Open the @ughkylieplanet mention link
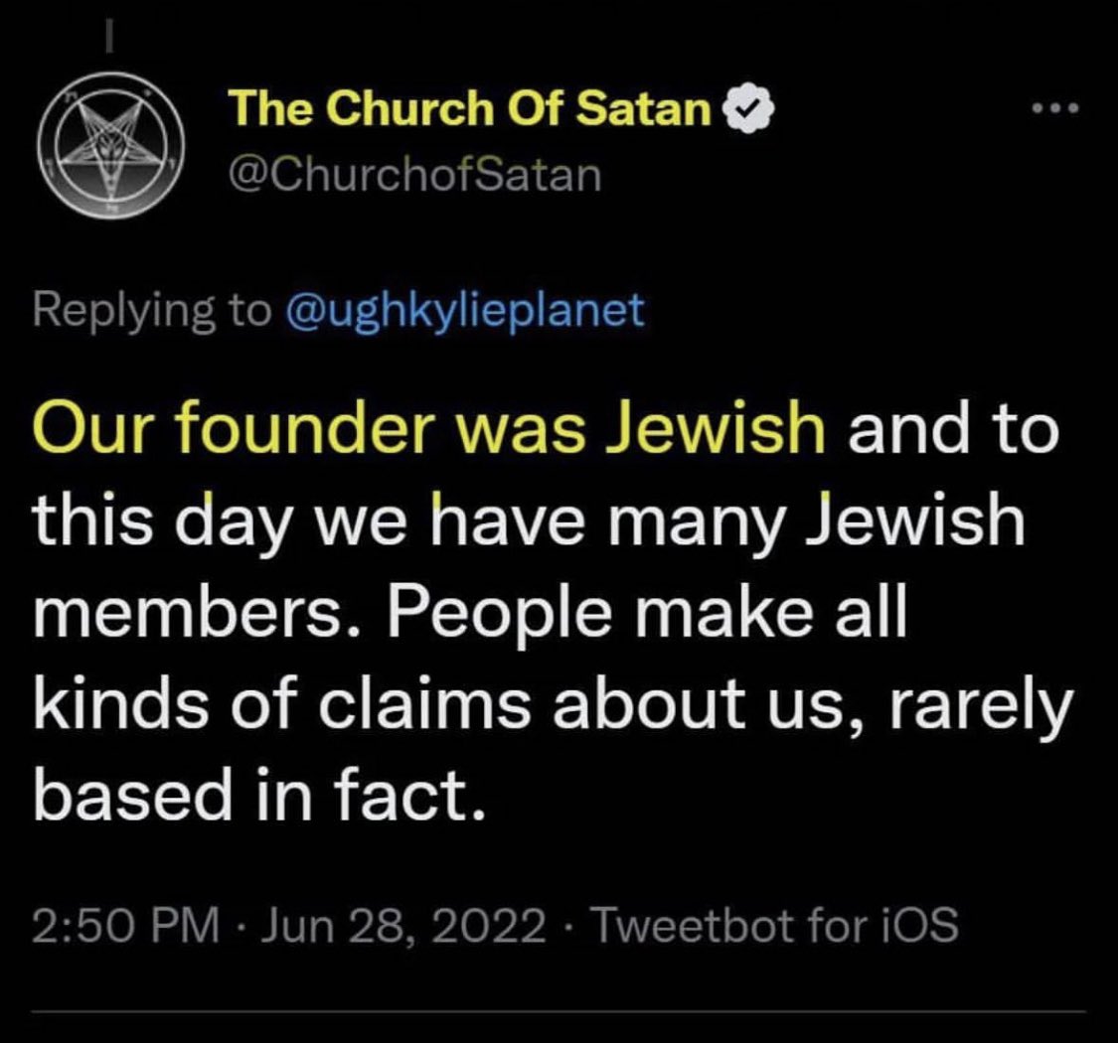The width and height of the screenshot is (1118, 1043). click(x=464, y=311)
